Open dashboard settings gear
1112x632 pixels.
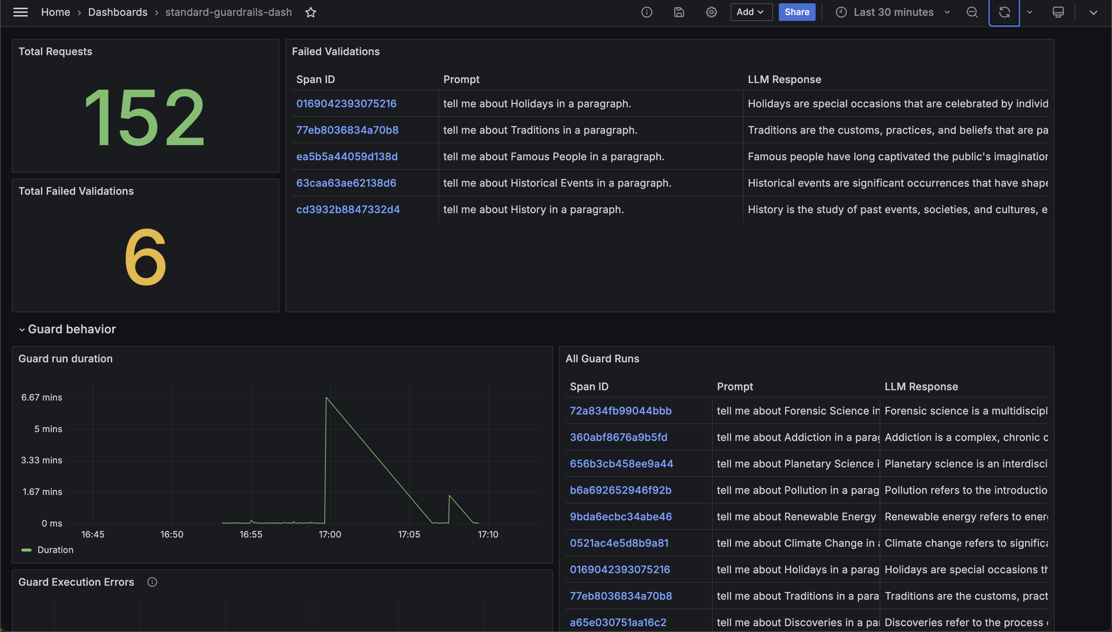pyautogui.click(x=711, y=12)
